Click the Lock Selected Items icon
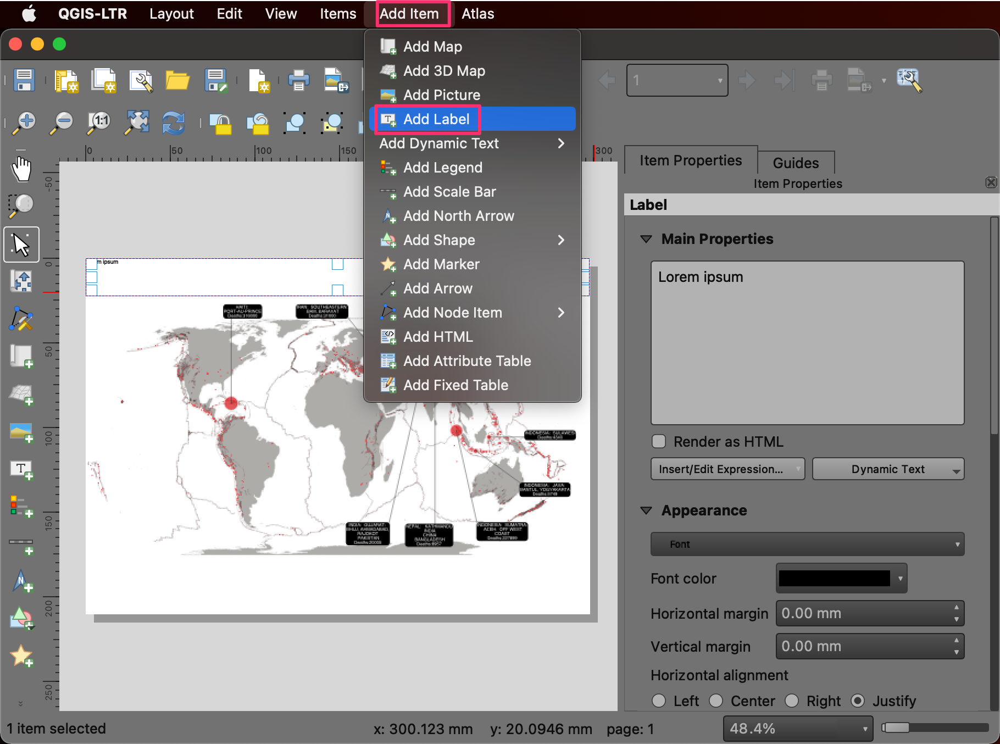The image size is (1000, 744). [x=221, y=123]
